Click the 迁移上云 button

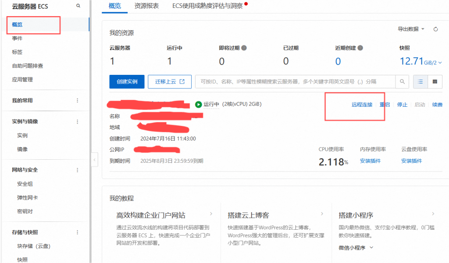170,81
